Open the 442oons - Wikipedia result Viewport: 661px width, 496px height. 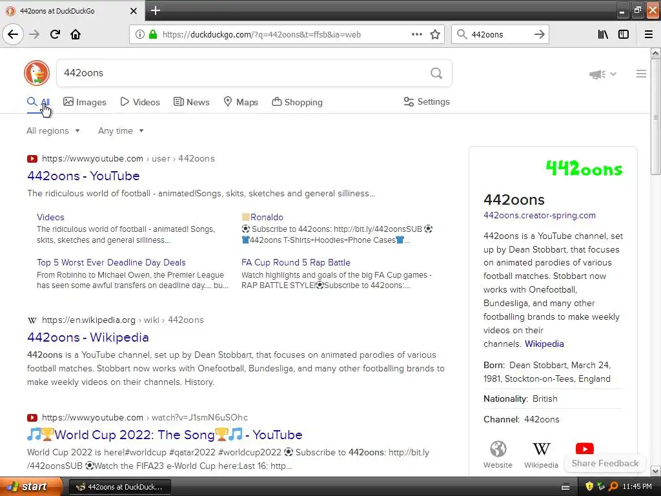pos(88,337)
